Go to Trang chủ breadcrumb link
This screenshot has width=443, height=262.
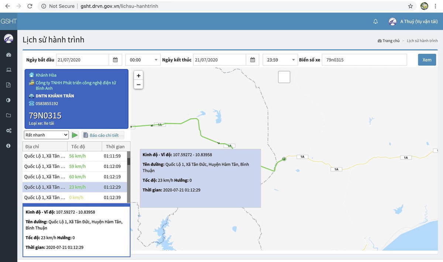coord(391,41)
